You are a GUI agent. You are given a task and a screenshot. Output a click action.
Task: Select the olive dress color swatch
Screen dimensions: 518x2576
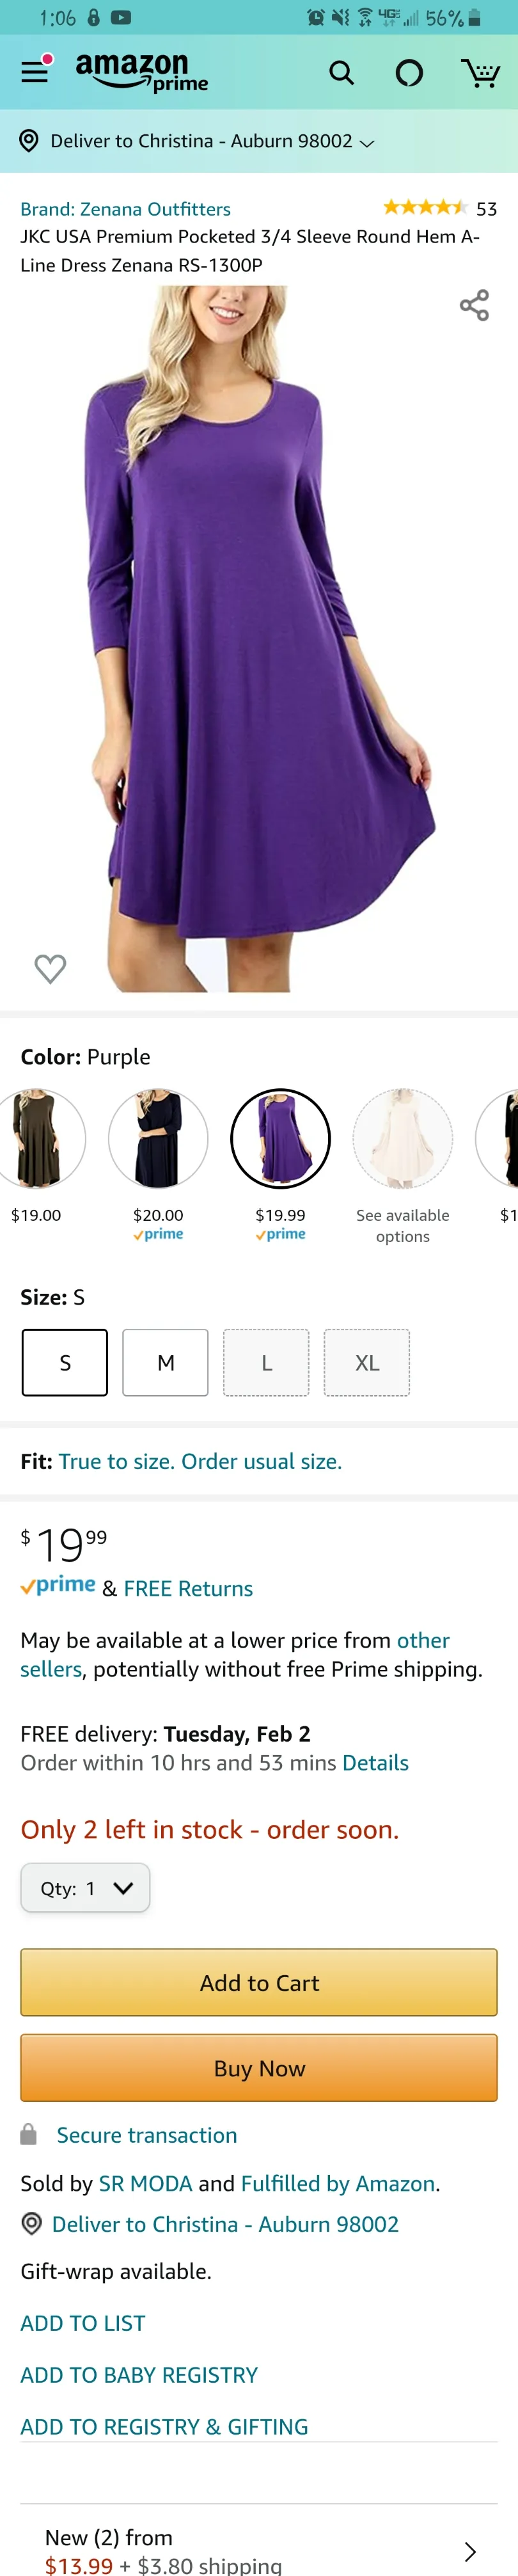[x=37, y=1138]
